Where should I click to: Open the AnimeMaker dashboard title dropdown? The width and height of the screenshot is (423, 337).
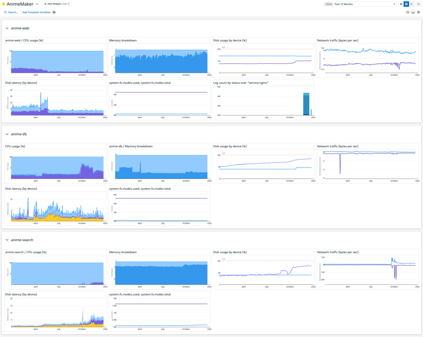tap(37, 4)
